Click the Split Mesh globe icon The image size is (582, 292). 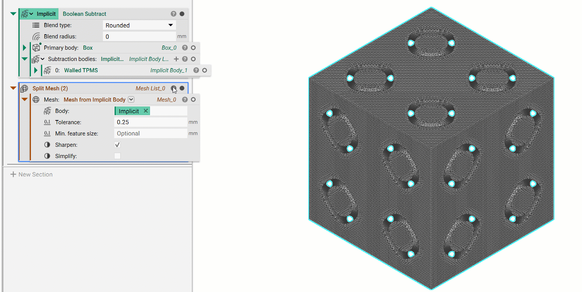point(24,88)
